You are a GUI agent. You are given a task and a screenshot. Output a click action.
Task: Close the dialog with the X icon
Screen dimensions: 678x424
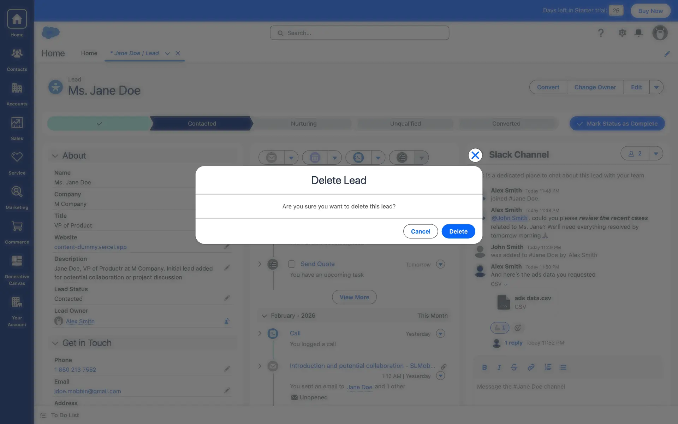475,155
